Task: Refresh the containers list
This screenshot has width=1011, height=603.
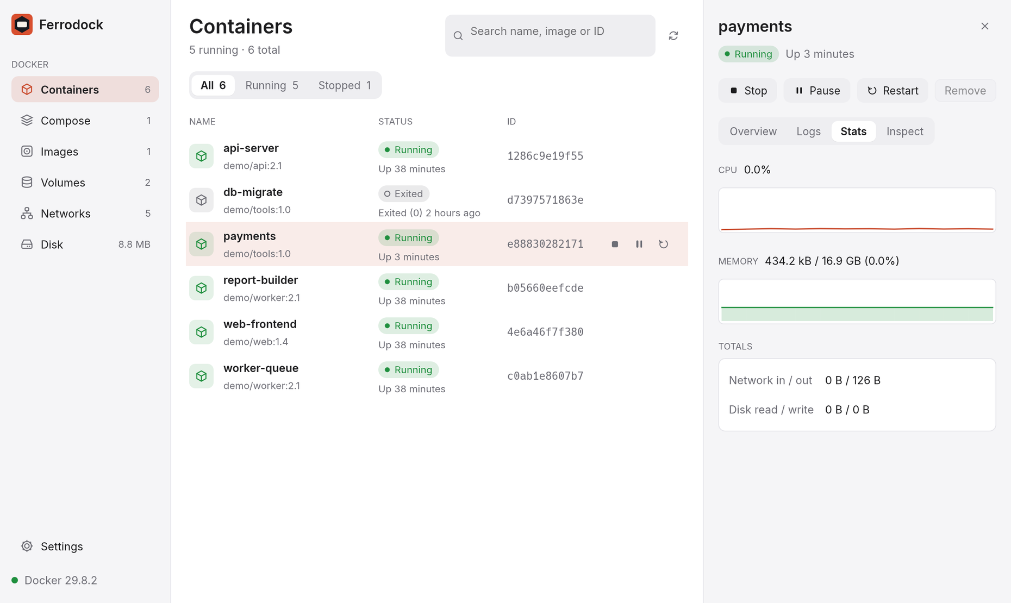Action: (x=673, y=35)
